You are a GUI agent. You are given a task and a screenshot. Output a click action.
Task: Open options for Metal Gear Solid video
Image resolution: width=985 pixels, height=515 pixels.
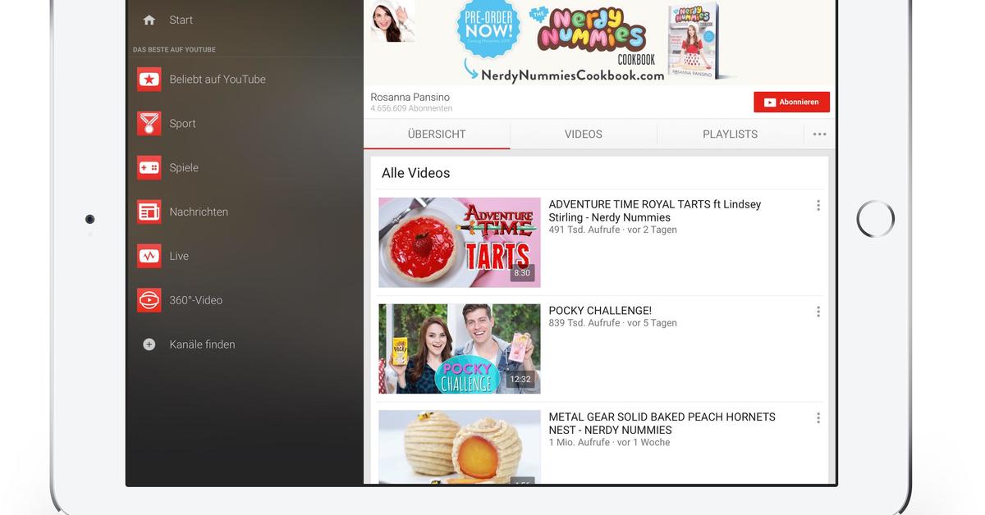(818, 418)
